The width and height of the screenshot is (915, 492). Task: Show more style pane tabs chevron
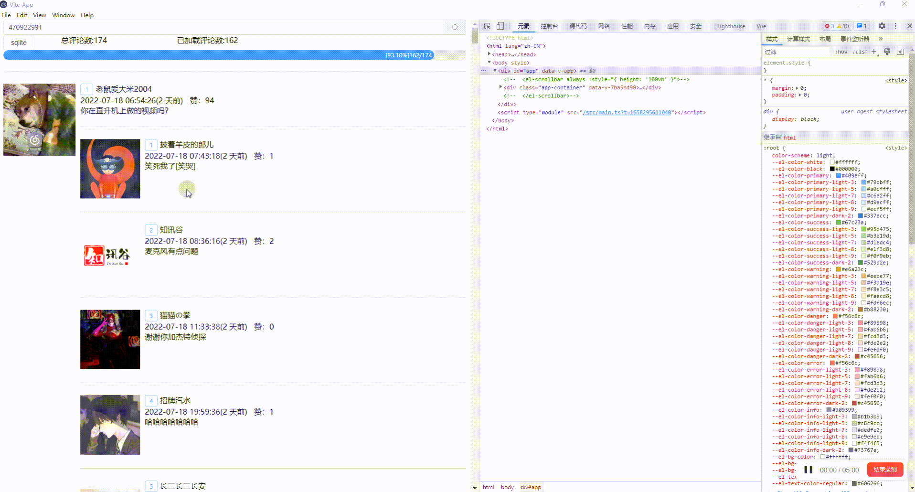click(x=881, y=39)
